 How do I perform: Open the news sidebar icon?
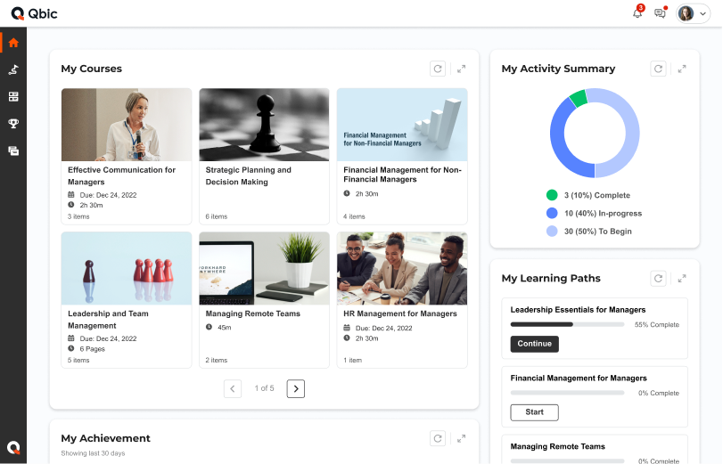pos(13,151)
